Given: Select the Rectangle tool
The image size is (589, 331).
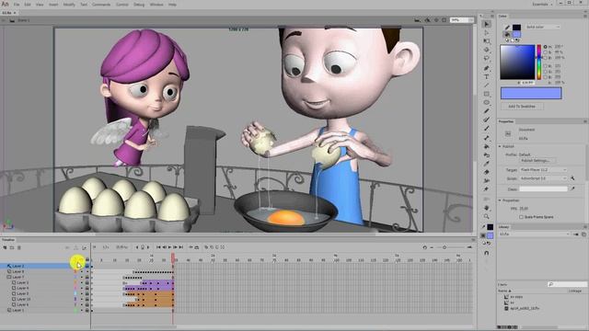Looking at the screenshot, I should click(x=487, y=94).
